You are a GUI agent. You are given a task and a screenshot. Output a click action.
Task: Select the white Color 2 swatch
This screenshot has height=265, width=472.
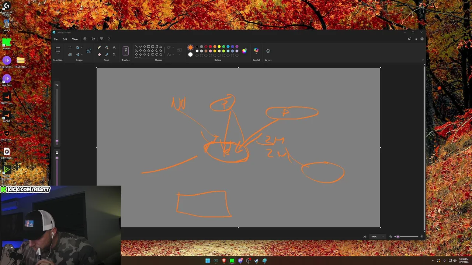coord(190,54)
